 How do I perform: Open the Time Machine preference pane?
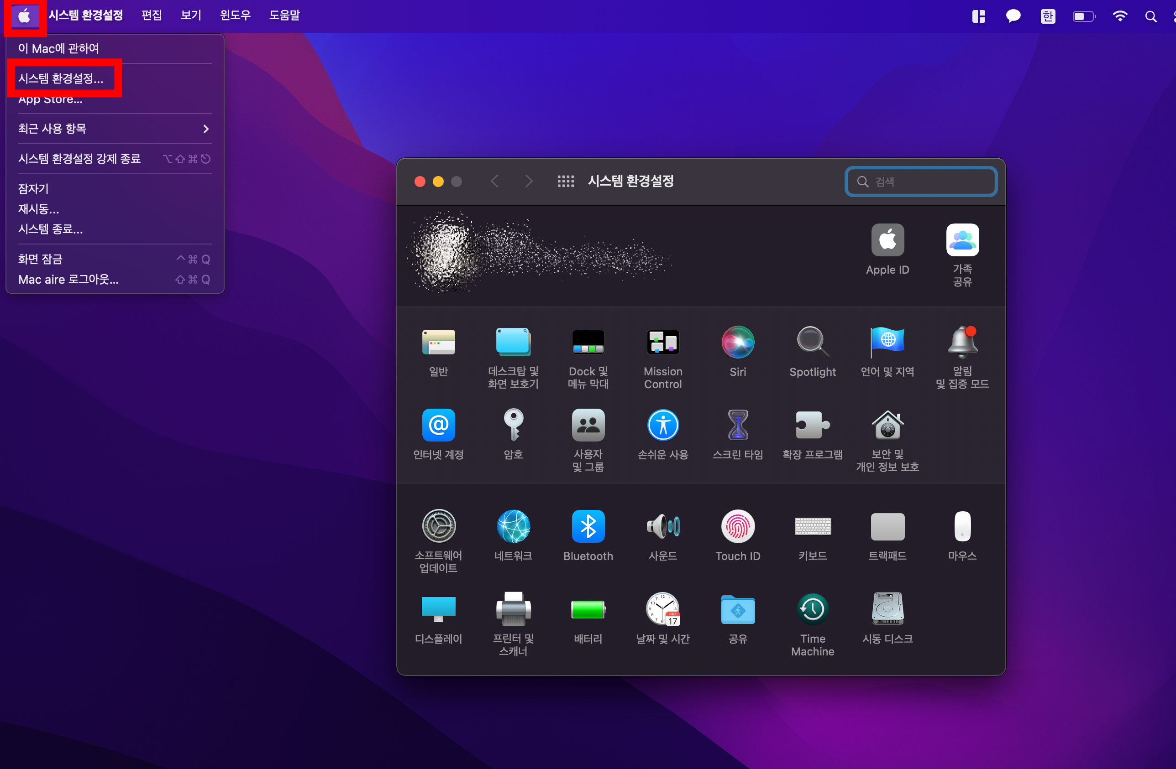pos(812,609)
